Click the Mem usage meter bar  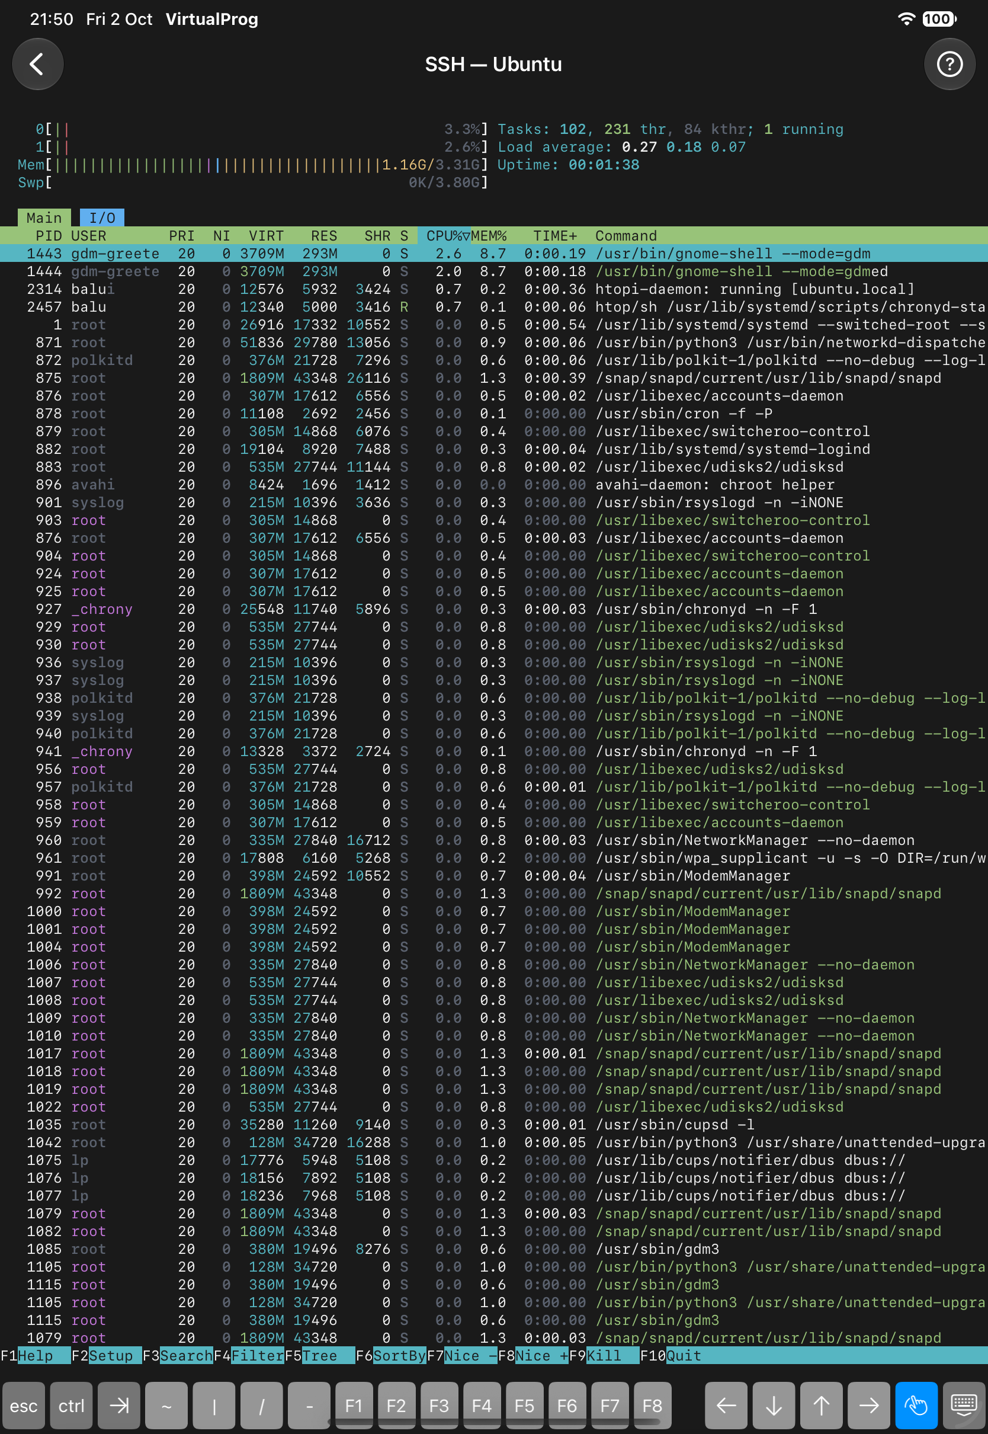253,165
